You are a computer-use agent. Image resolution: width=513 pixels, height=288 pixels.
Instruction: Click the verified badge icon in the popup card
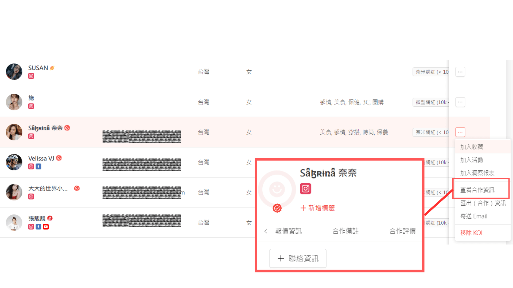277,208
